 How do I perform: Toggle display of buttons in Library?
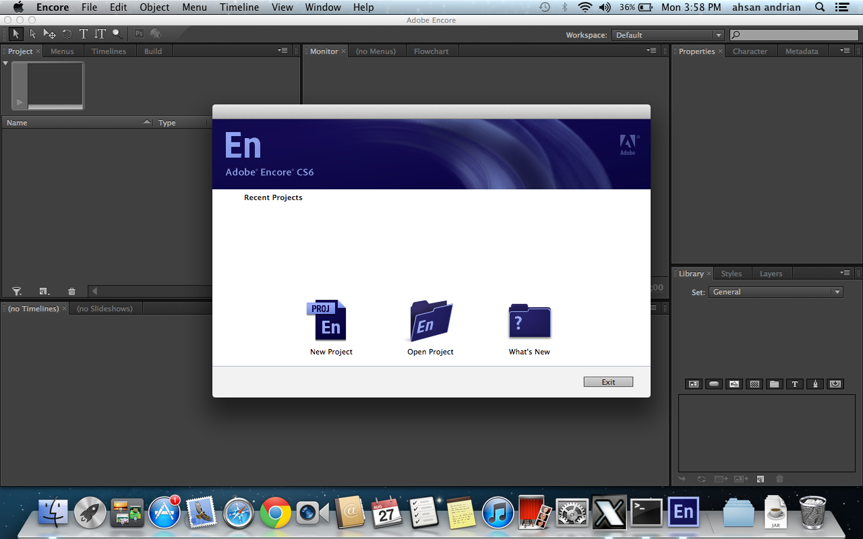point(714,384)
